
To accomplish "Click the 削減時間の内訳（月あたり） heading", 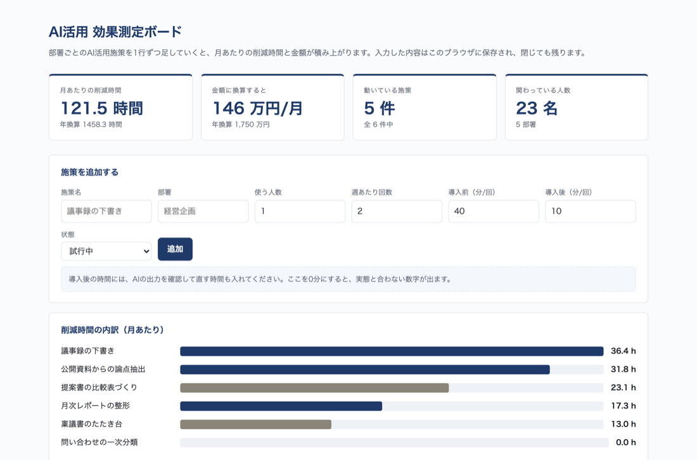I will click(x=112, y=330).
